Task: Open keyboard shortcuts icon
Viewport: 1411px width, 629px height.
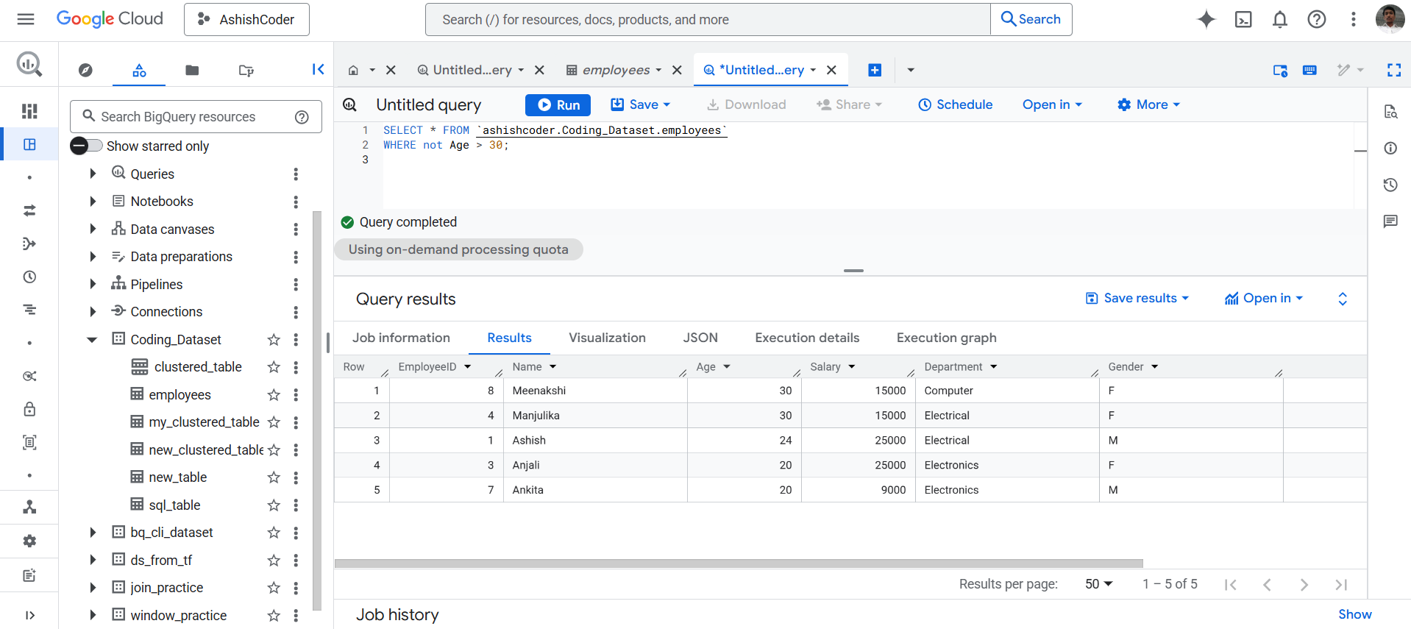Action: pyautogui.click(x=1309, y=70)
